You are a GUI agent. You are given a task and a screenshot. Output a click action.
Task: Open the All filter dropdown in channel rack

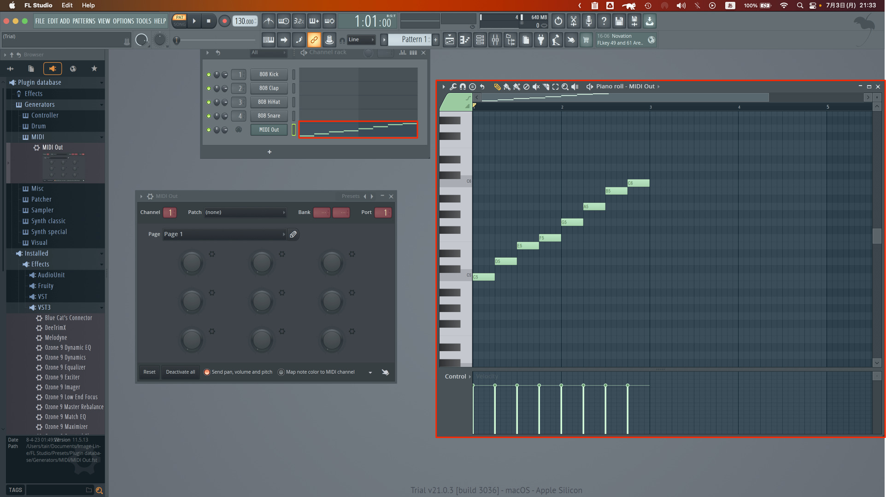[269, 53]
